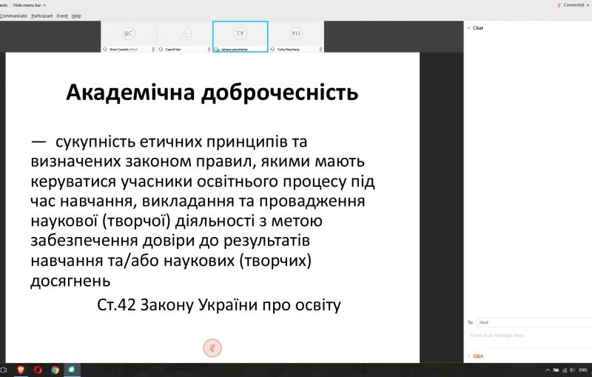Click the 'Enter chat message here' field
The height and width of the screenshot is (377, 592).
(529, 336)
